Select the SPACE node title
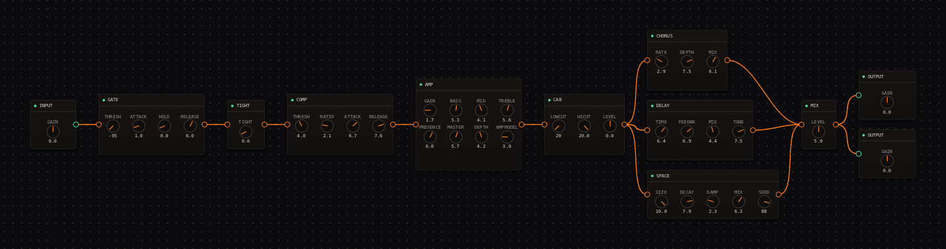Screen dimensions: 946x249 [x=663, y=176]
